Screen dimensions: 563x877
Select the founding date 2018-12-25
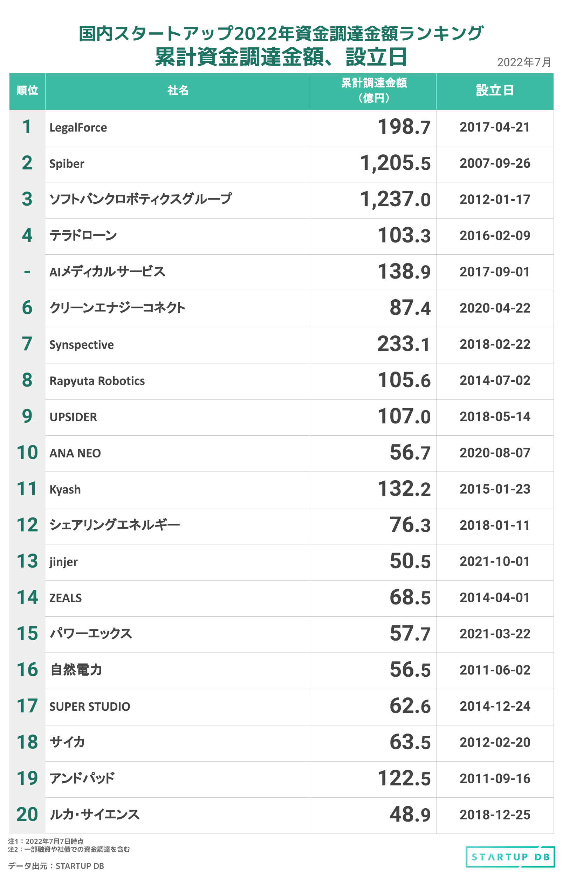click(495, 816)
